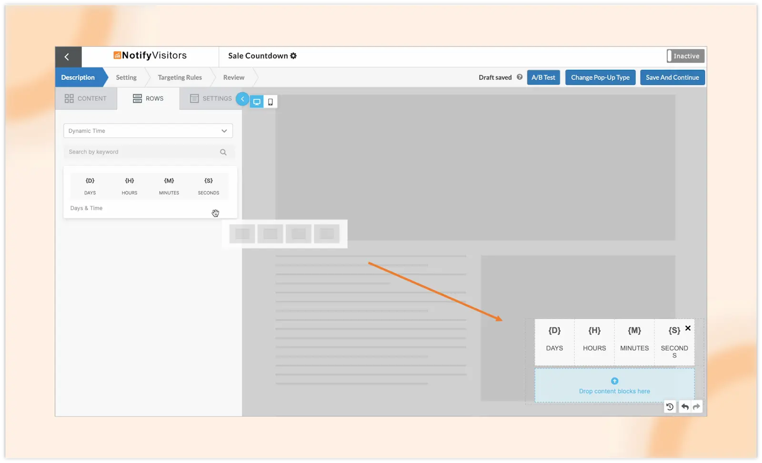Image resolution: width=762 pixels, height=463 pixels.
Task: Open the revision history icon
Action: tap(670, 406)
